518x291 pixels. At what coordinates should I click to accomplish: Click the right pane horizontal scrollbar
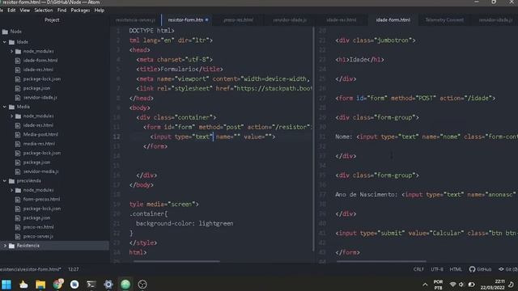381,261
